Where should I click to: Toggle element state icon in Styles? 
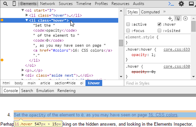pos(178,19)
